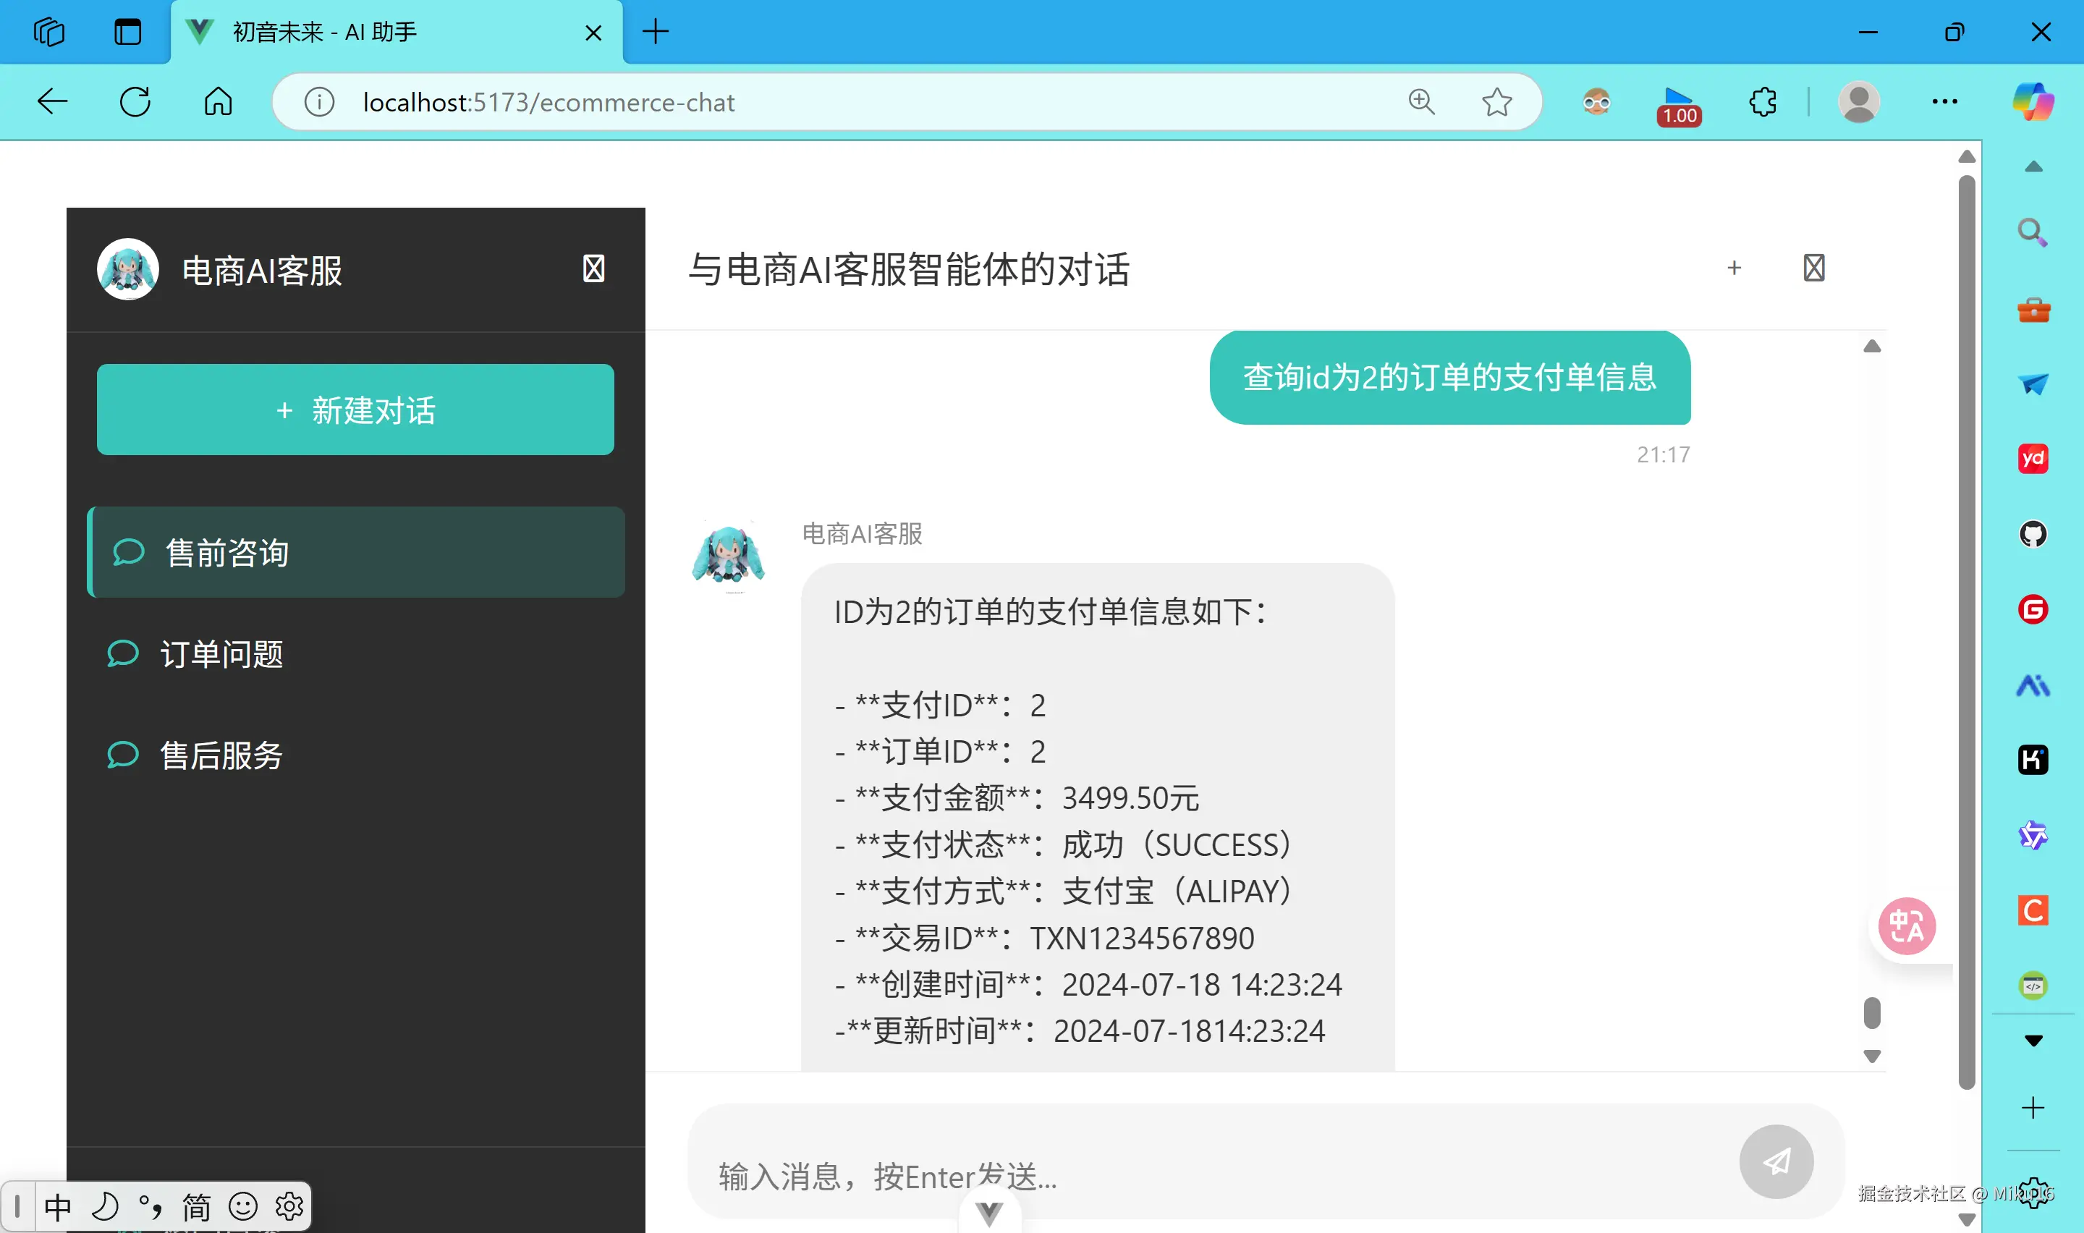Open the emoji picker in the IME bar
This screenshot has width=2084, height=1233.
pyautogui.click(x=242, y=1206)
